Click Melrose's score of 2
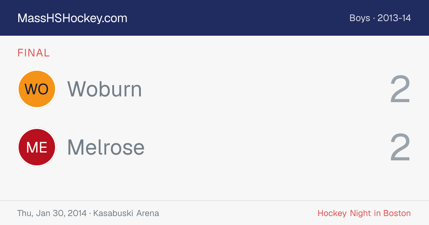The image size is (429, 225). [400, 147]
